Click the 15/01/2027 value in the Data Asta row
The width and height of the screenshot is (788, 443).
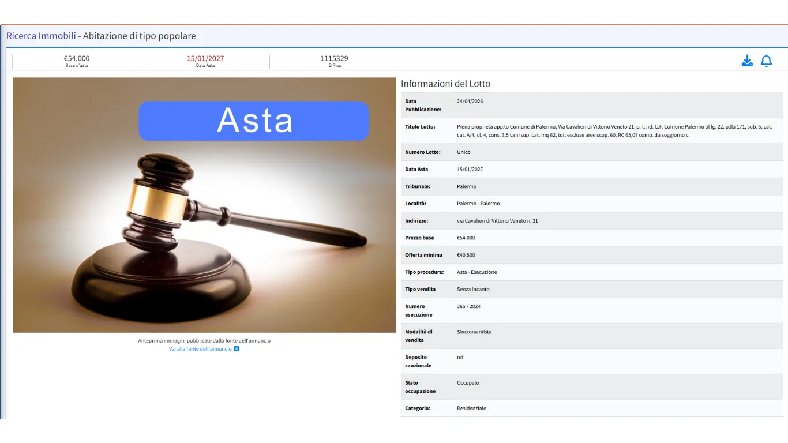coord(470,170)
